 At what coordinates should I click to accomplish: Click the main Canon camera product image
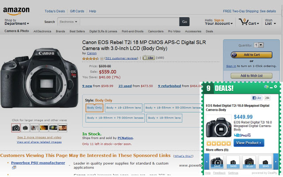[39, 78]
